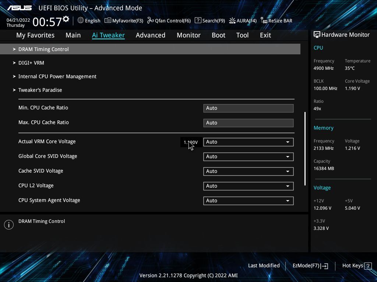Image resolution: width=377 pixels, height=282 pixels.
Task: Switch to Tool tab
Action: 242,35
